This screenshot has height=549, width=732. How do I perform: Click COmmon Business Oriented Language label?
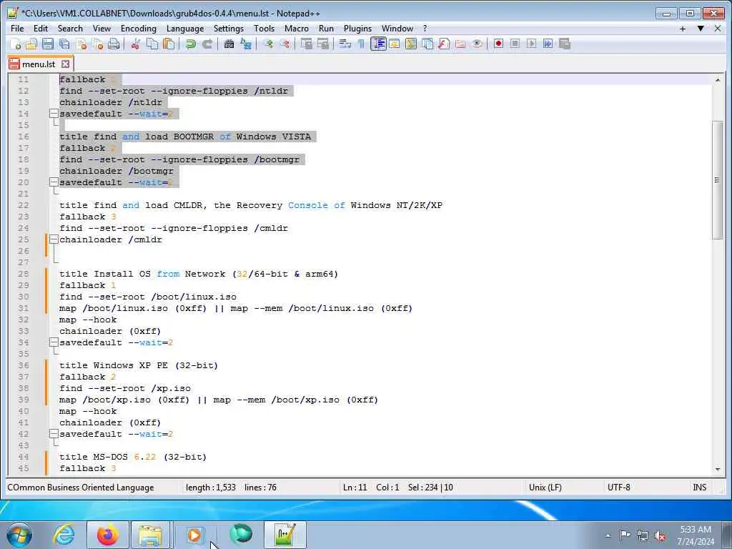point(80,488)
